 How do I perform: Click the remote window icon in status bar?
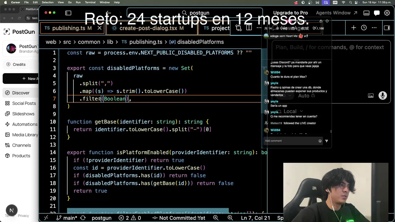46,218
